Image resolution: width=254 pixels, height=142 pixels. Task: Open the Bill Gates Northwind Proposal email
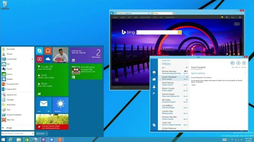pos(174,101)
